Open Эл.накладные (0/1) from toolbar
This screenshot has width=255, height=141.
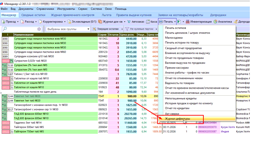tap(82, 22)
